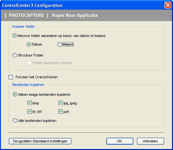
Task: Confirm settings with the OK button
Action: 120,141
